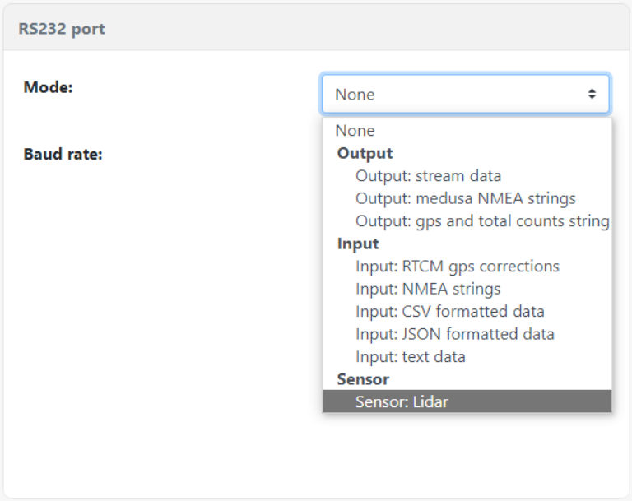Select Input: RTCM gps corrections
Image resolution: width=632 pixels, height=501 pixels.
457,267
